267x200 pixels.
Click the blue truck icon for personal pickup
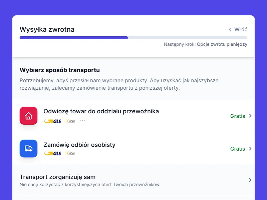[28, 148]
